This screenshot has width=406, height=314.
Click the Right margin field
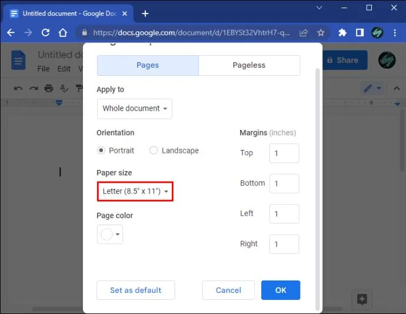284,244
